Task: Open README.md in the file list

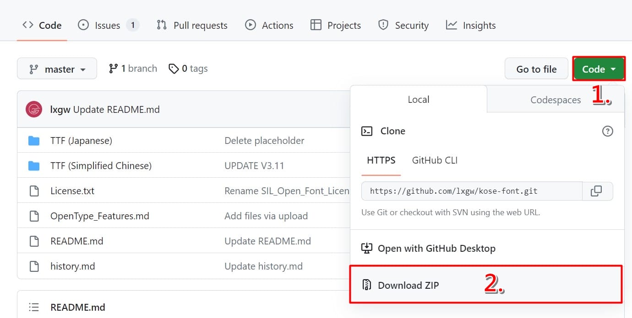Action: (77, 241)
